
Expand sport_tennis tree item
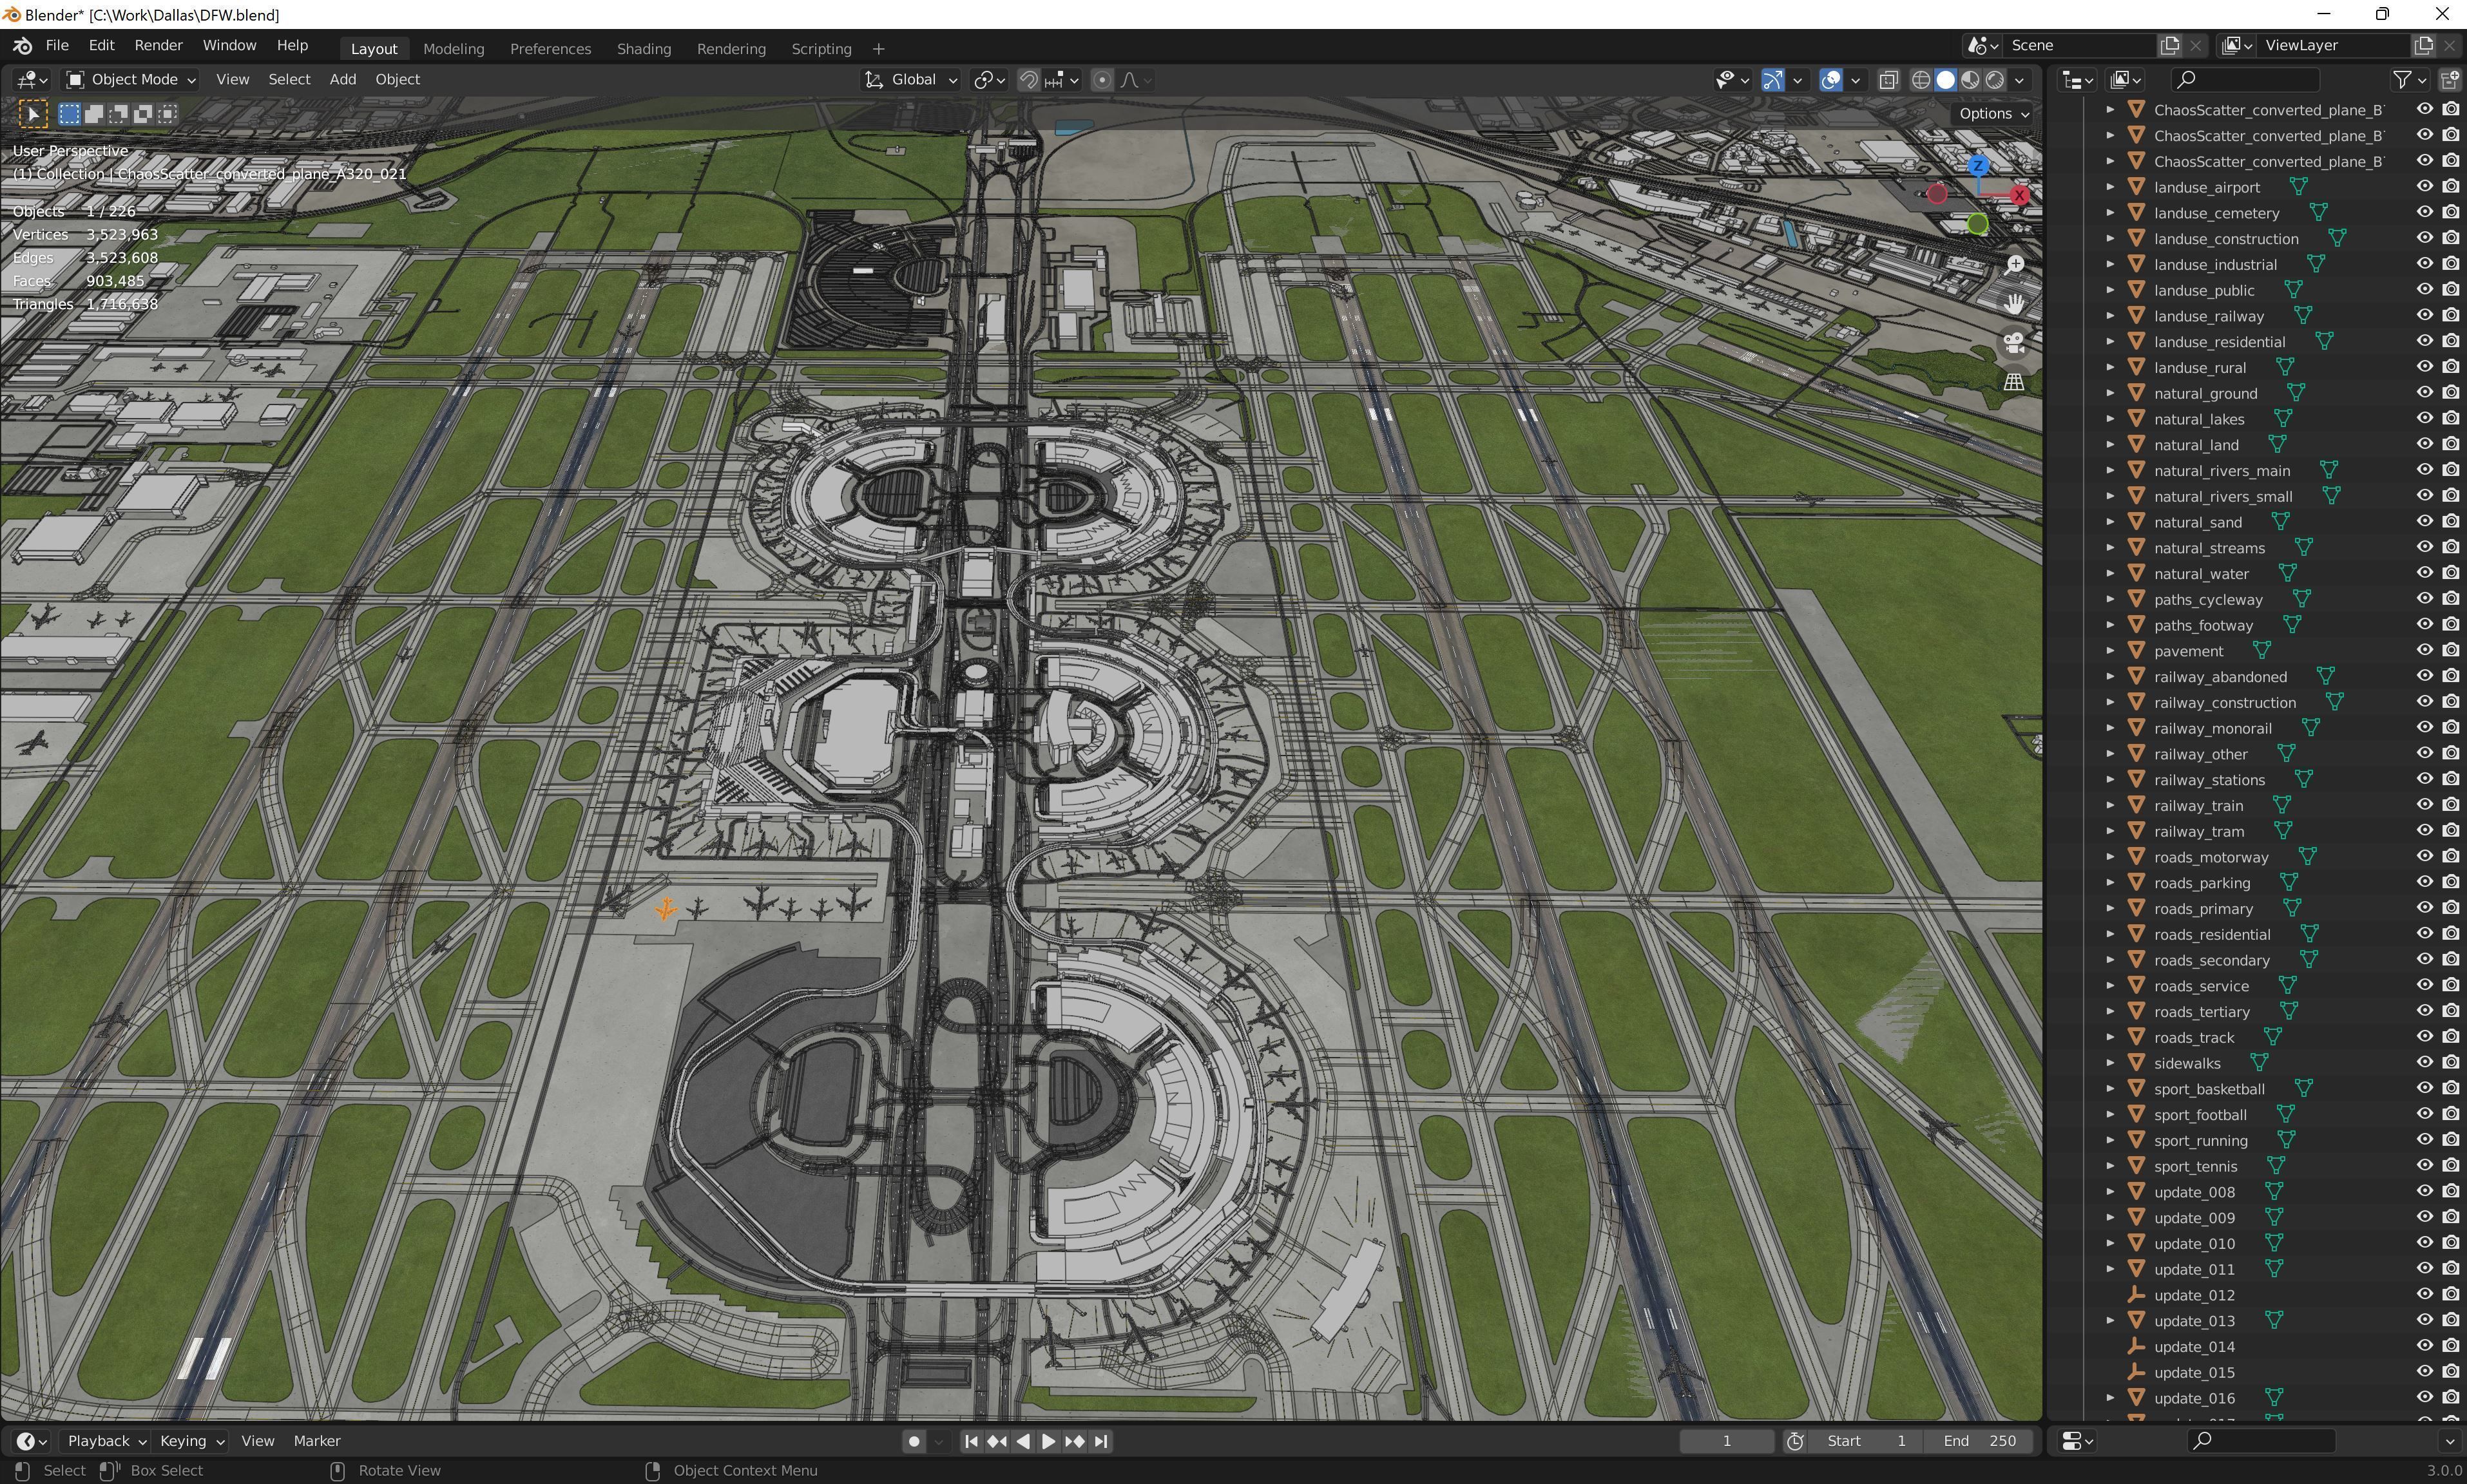coord(2110,1166)
